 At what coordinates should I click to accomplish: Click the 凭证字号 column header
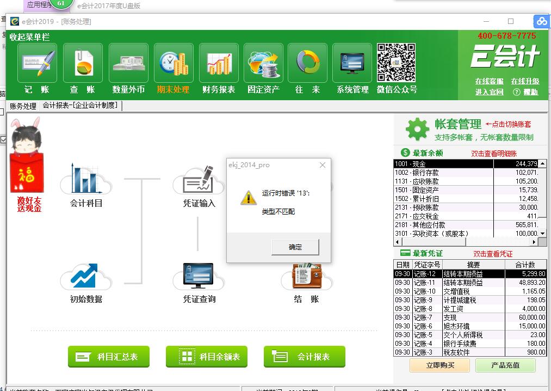[x=427, y=265]
